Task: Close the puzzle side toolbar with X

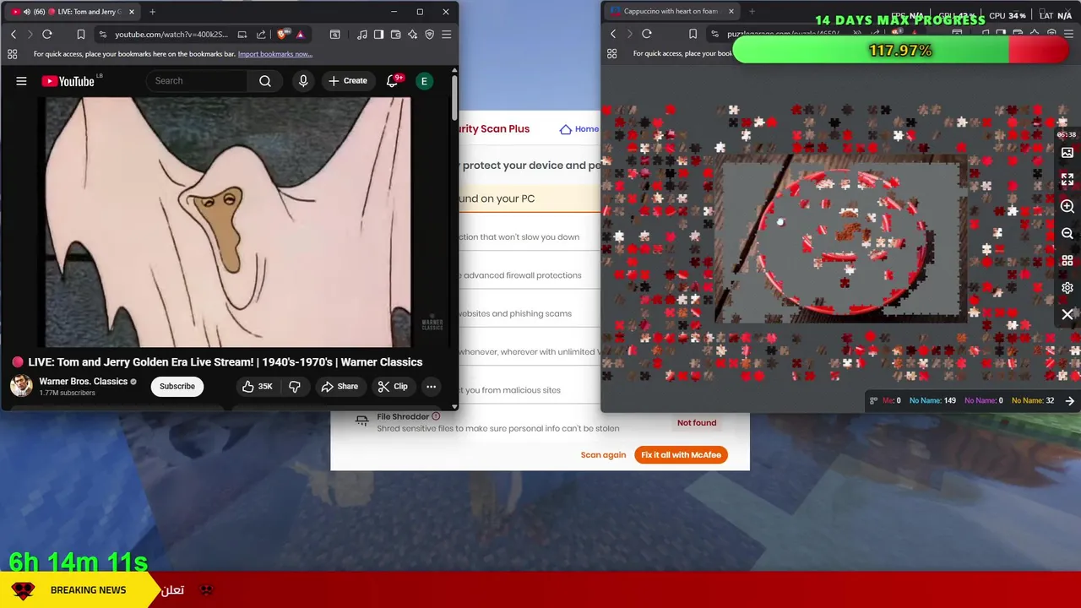Action: 1067,315
